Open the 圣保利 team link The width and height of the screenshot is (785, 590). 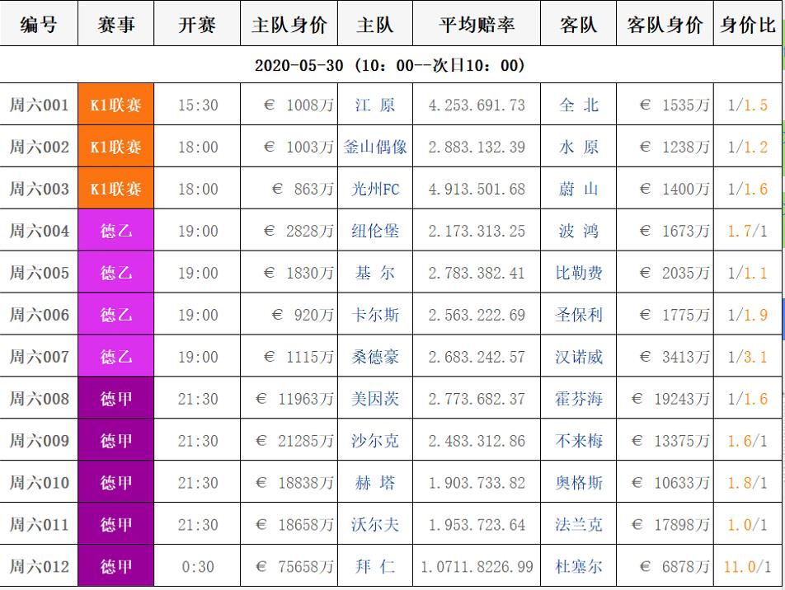click(579, 316)
